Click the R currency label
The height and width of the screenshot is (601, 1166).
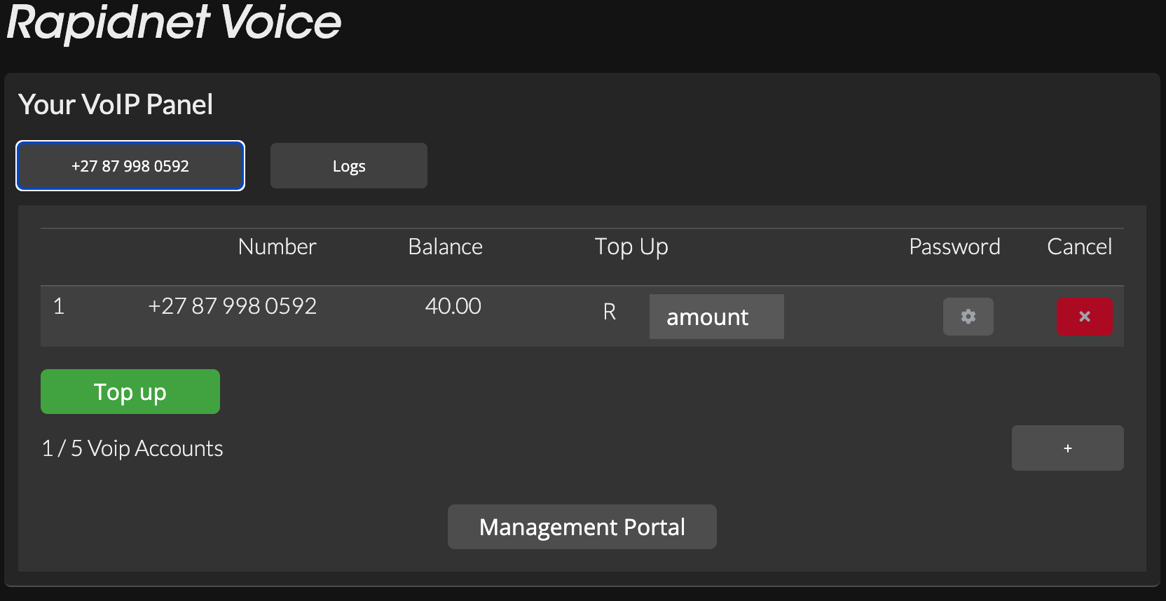[x=610, y=312]
